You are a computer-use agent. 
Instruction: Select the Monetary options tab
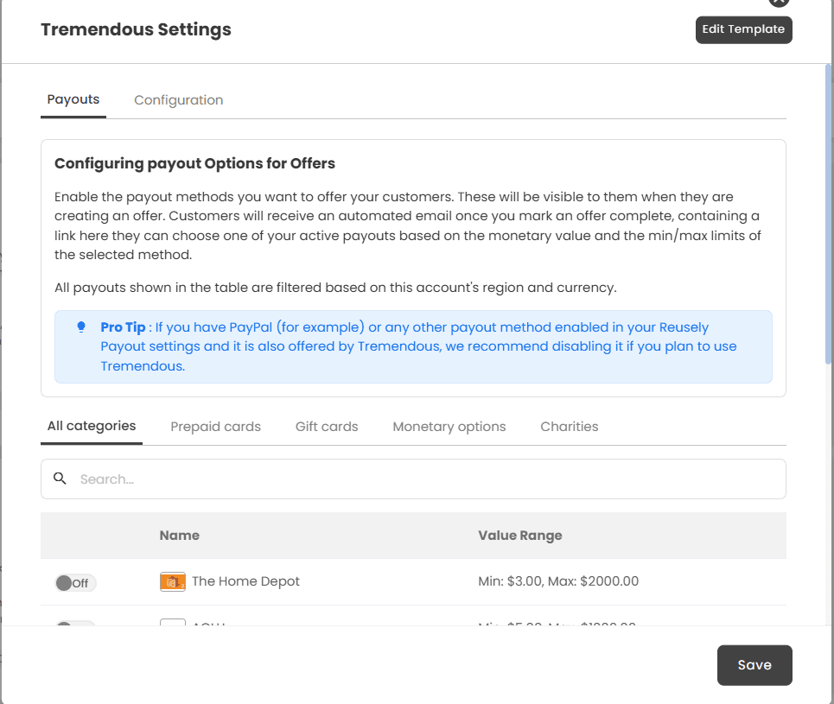449,427
